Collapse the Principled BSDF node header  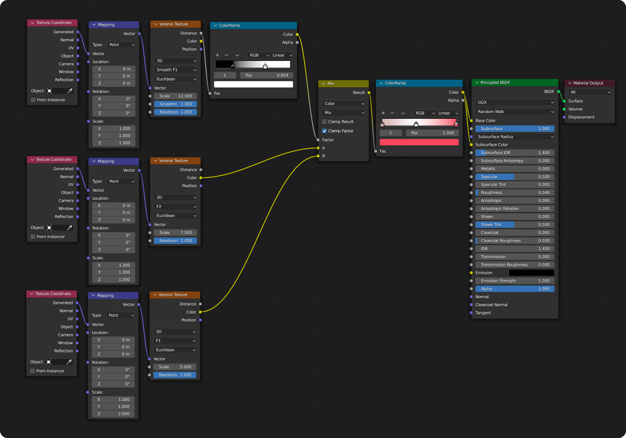click(x=477, y=82)
